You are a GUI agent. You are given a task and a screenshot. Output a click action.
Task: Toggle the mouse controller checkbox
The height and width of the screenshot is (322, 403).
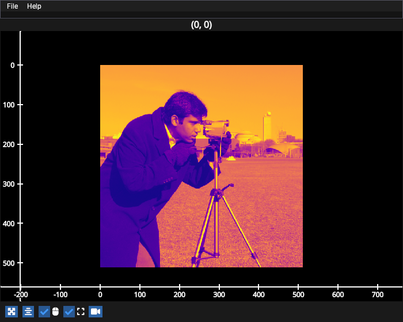pos(44,312)
